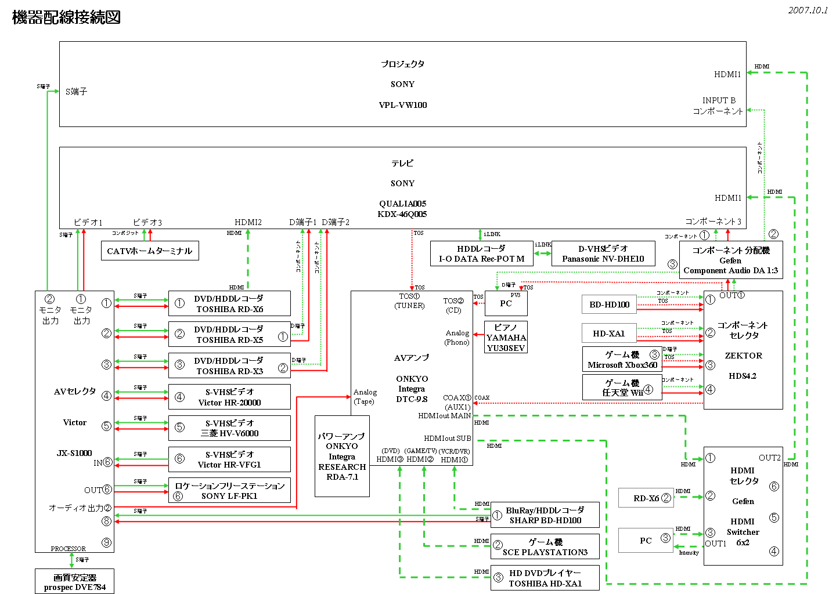Viewport: 836px width, 594px height.
Task: Click the prospec DVE784 stabilizer box
Action: coord(74,581)
